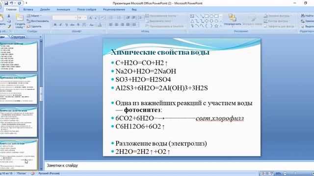Open the Упорядочить arrange menu

click(x=232, y=21)
